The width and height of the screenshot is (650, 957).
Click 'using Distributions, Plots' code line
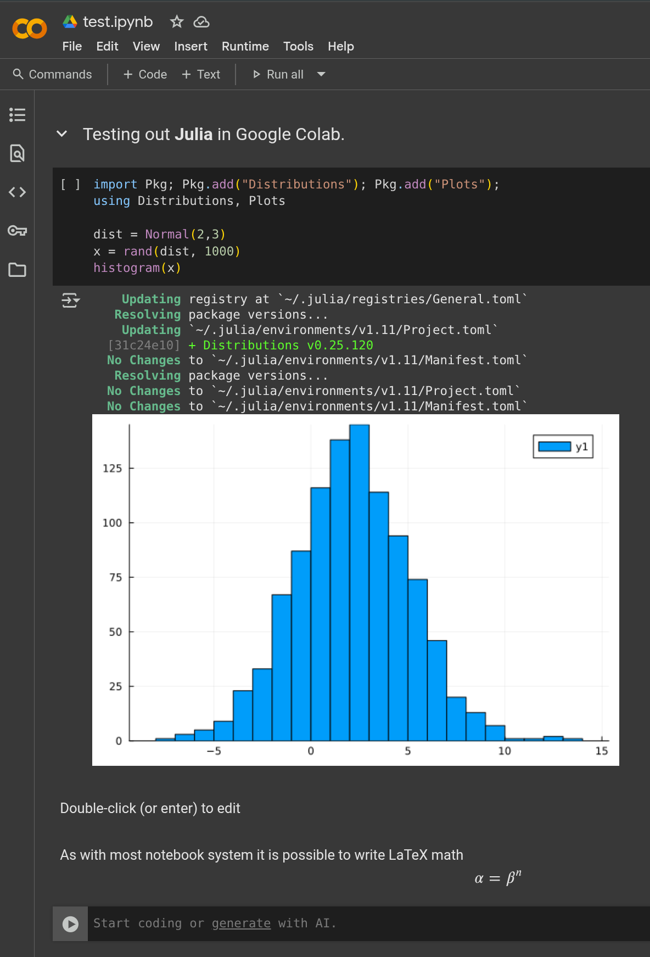[x=189, y=201]
